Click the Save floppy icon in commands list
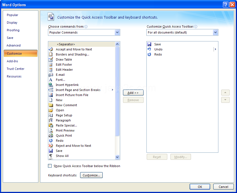The width and height of the screenshot is (237, 193). pos(51,151)
